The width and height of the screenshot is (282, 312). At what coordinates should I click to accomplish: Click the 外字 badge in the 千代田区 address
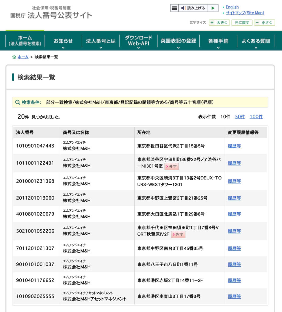click(x=178, y=235)
